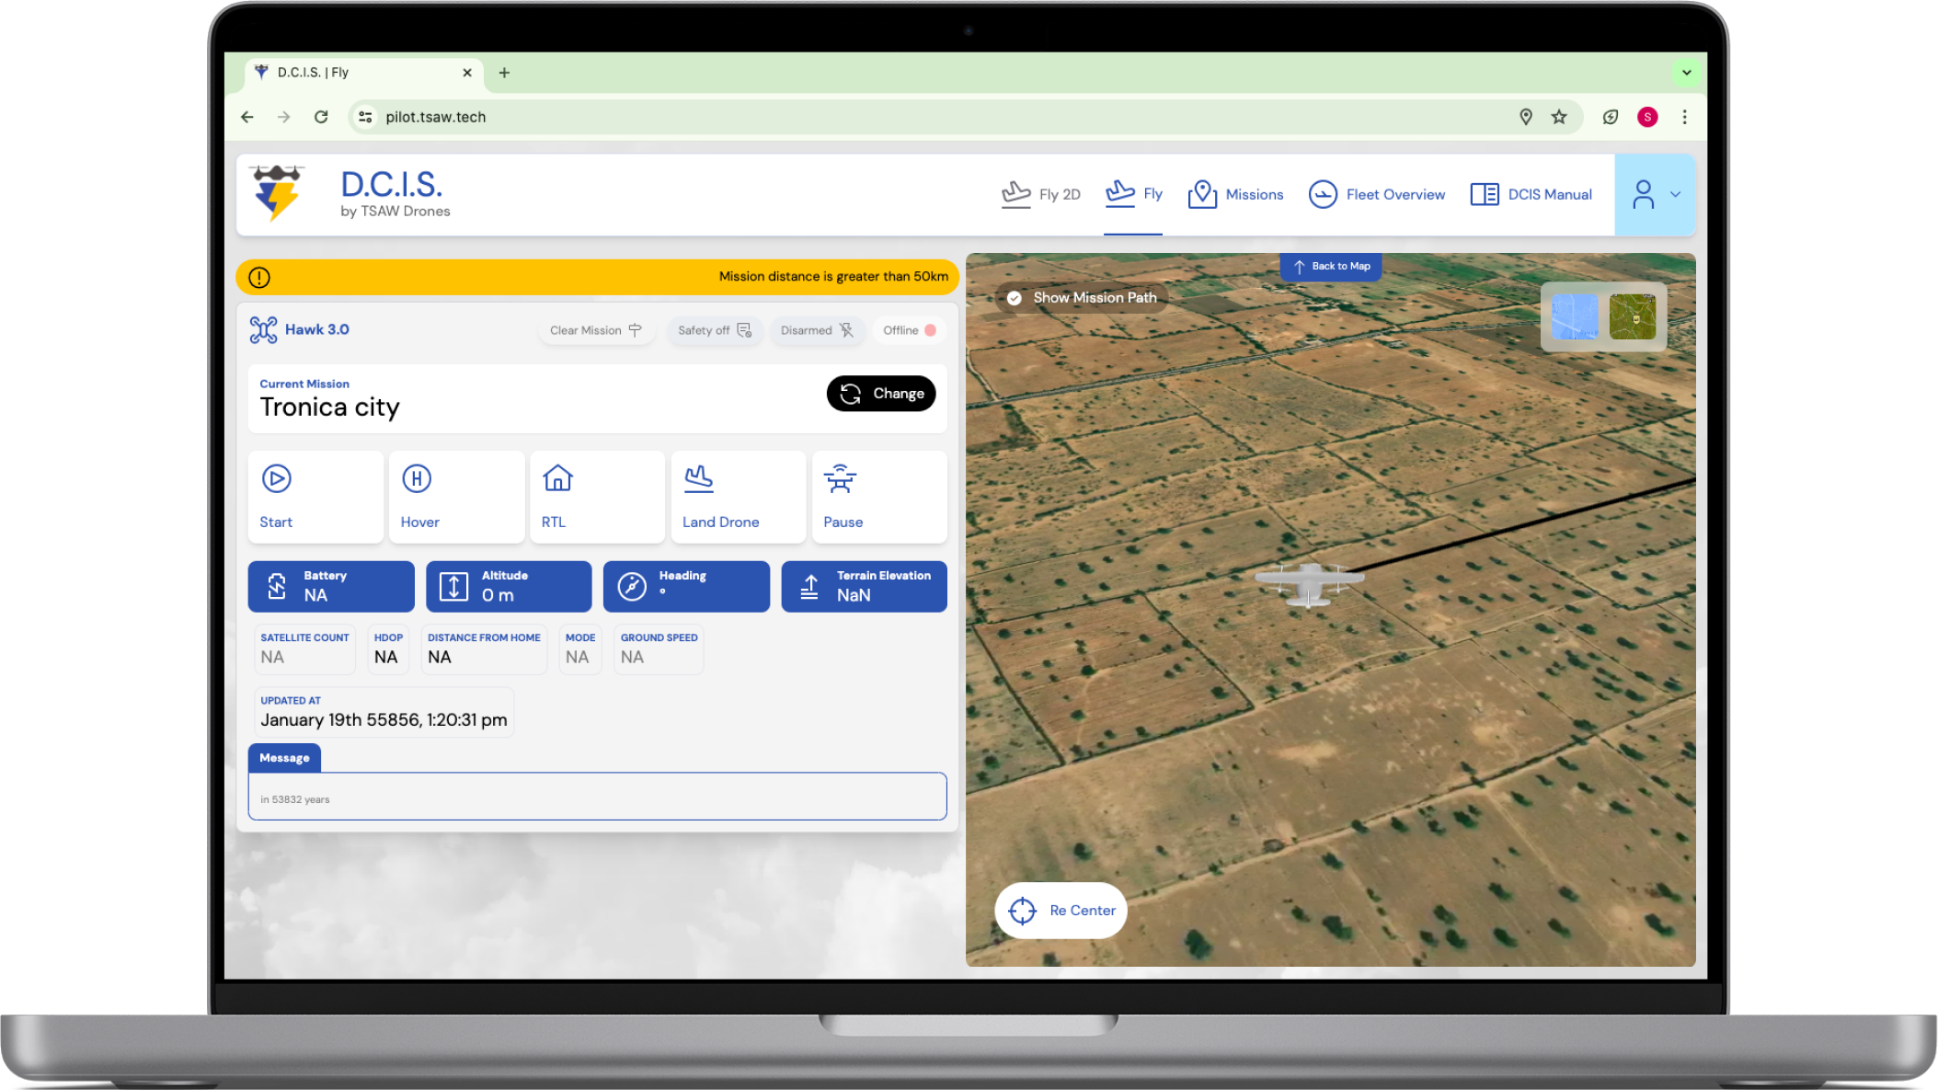Toggle the Safety off switch

click(x=715, y=330)
